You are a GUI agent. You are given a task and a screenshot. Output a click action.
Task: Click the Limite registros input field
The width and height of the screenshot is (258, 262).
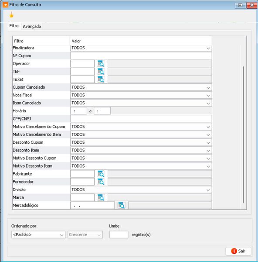(119, 234)
